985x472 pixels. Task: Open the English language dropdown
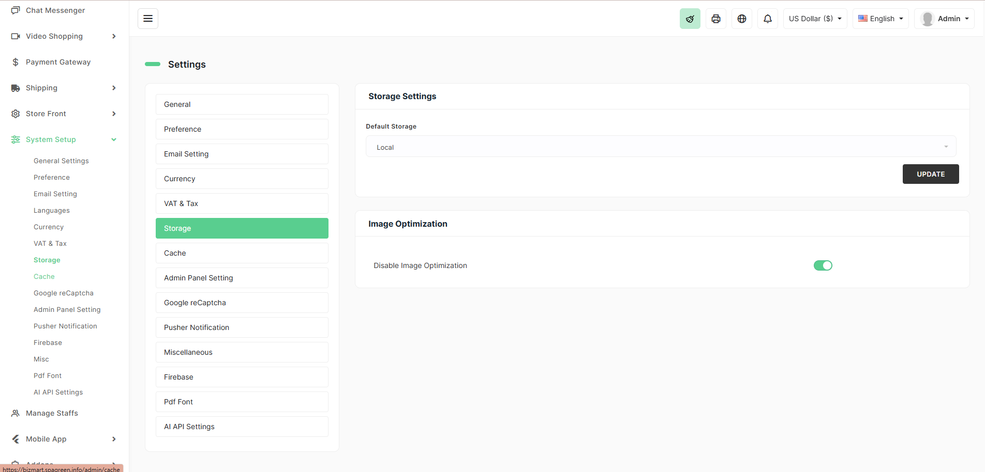(x=880, y=19)
